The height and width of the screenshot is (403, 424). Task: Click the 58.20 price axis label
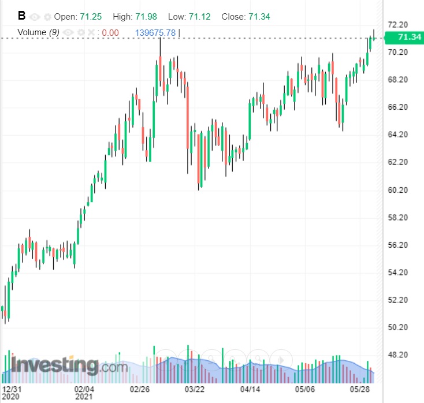pyautogui.click(x=398, y=218)
